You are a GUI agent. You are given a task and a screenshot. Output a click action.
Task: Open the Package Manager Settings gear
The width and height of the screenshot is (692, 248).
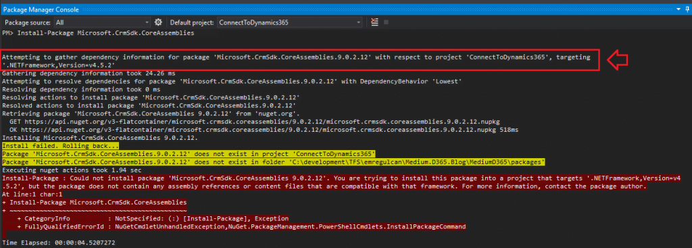(158, 22)
